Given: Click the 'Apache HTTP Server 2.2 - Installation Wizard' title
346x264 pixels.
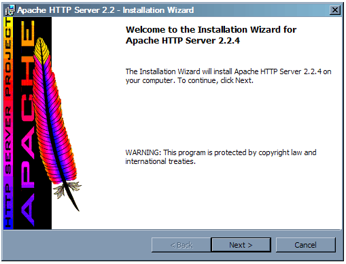Looking at the screenshot, I should [x=105, y=10].
